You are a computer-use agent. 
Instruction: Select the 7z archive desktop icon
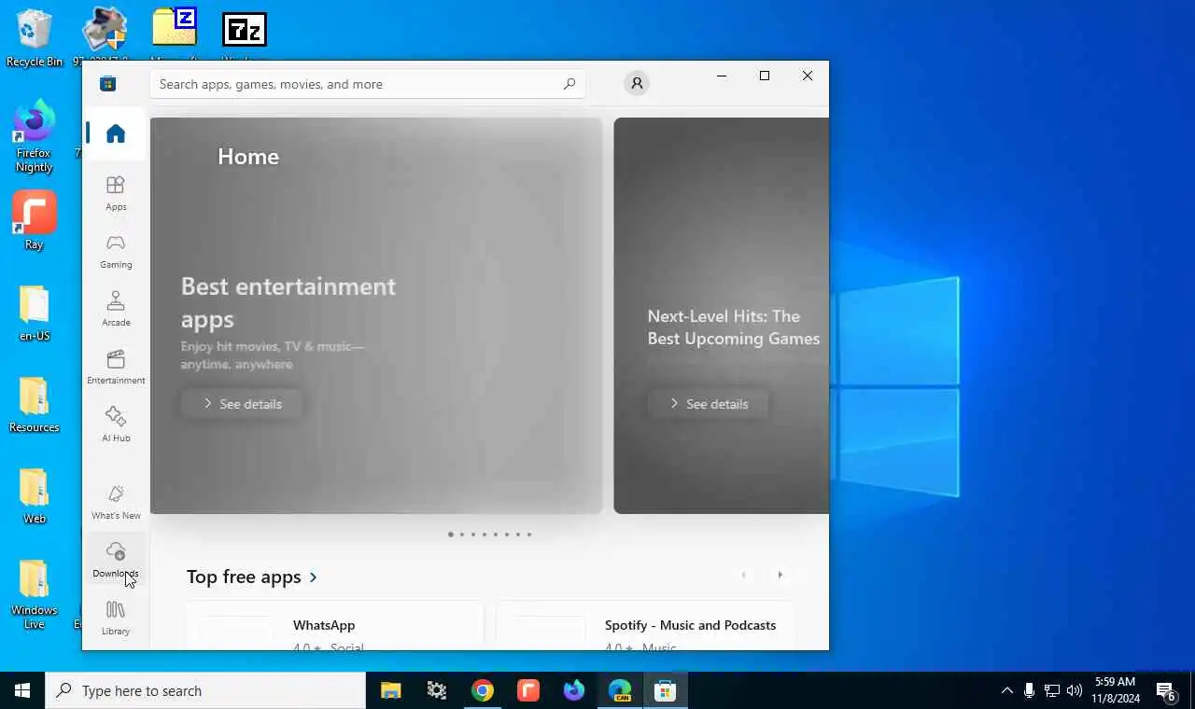(x=245, y=30)
